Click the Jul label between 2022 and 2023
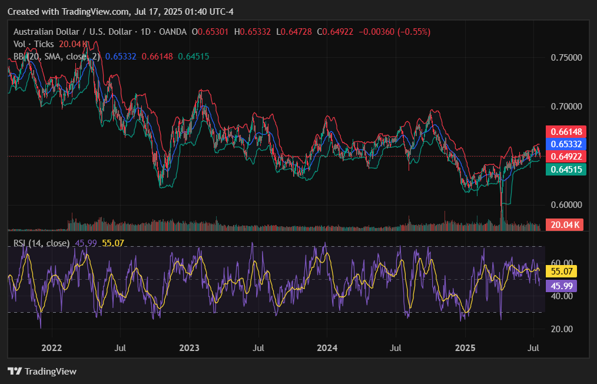 [x=120, y=348]
